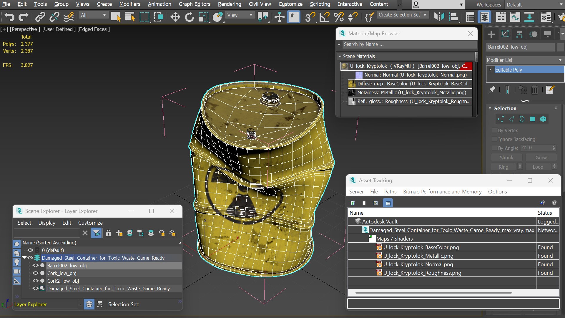This screenshot has height=318, width=565.
Task: Click the Loop button
Action: click(538, 167)
